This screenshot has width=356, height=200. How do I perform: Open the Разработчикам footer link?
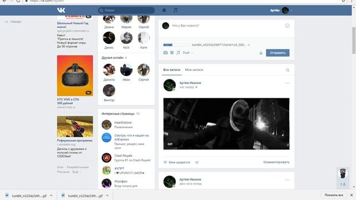[78, 167]
